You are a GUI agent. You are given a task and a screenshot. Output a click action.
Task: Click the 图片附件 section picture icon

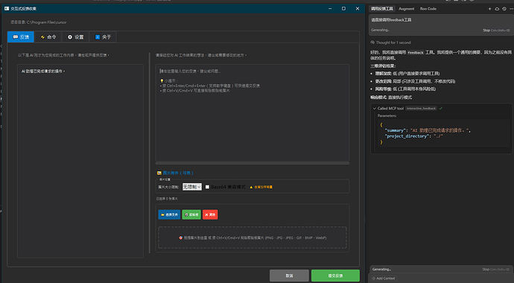(159, 173)
